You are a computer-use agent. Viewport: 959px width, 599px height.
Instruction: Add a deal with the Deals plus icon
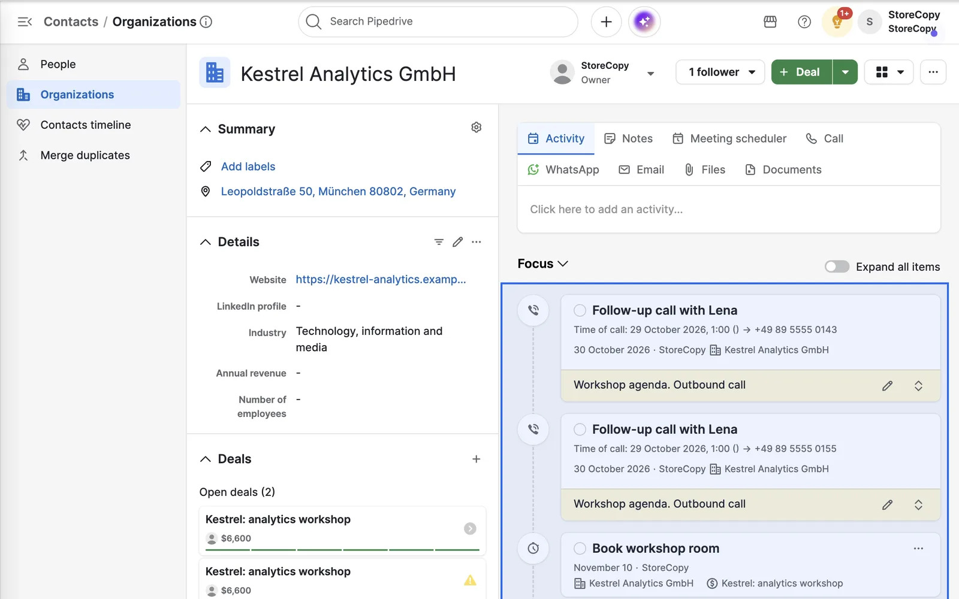pos(477,459)
